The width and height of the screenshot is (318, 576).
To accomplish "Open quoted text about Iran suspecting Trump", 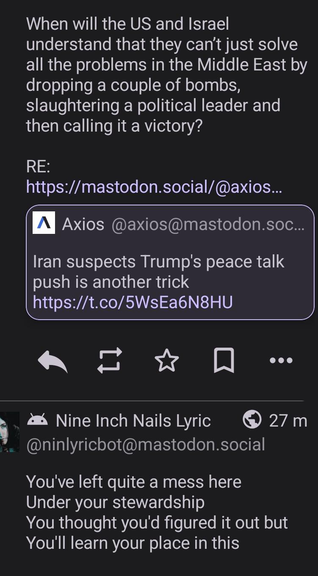I will pyautogui.click(x=158, y=272).
